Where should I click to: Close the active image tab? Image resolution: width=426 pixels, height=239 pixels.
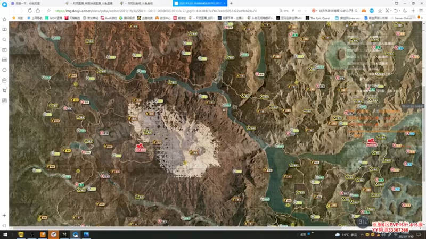point(224,3)
